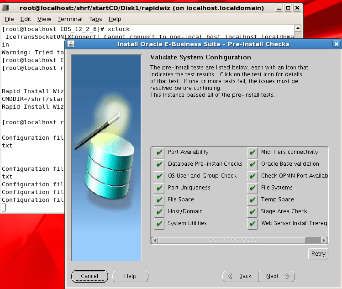Open the installer Help button
This screenshot has height=289, width=342.
[x=130, y=276]
